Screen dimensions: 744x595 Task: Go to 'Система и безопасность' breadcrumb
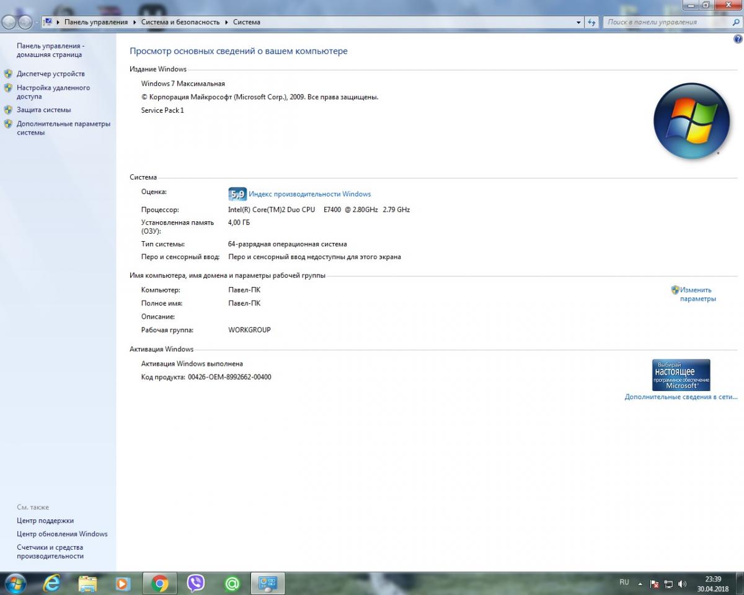click(180, 22)
